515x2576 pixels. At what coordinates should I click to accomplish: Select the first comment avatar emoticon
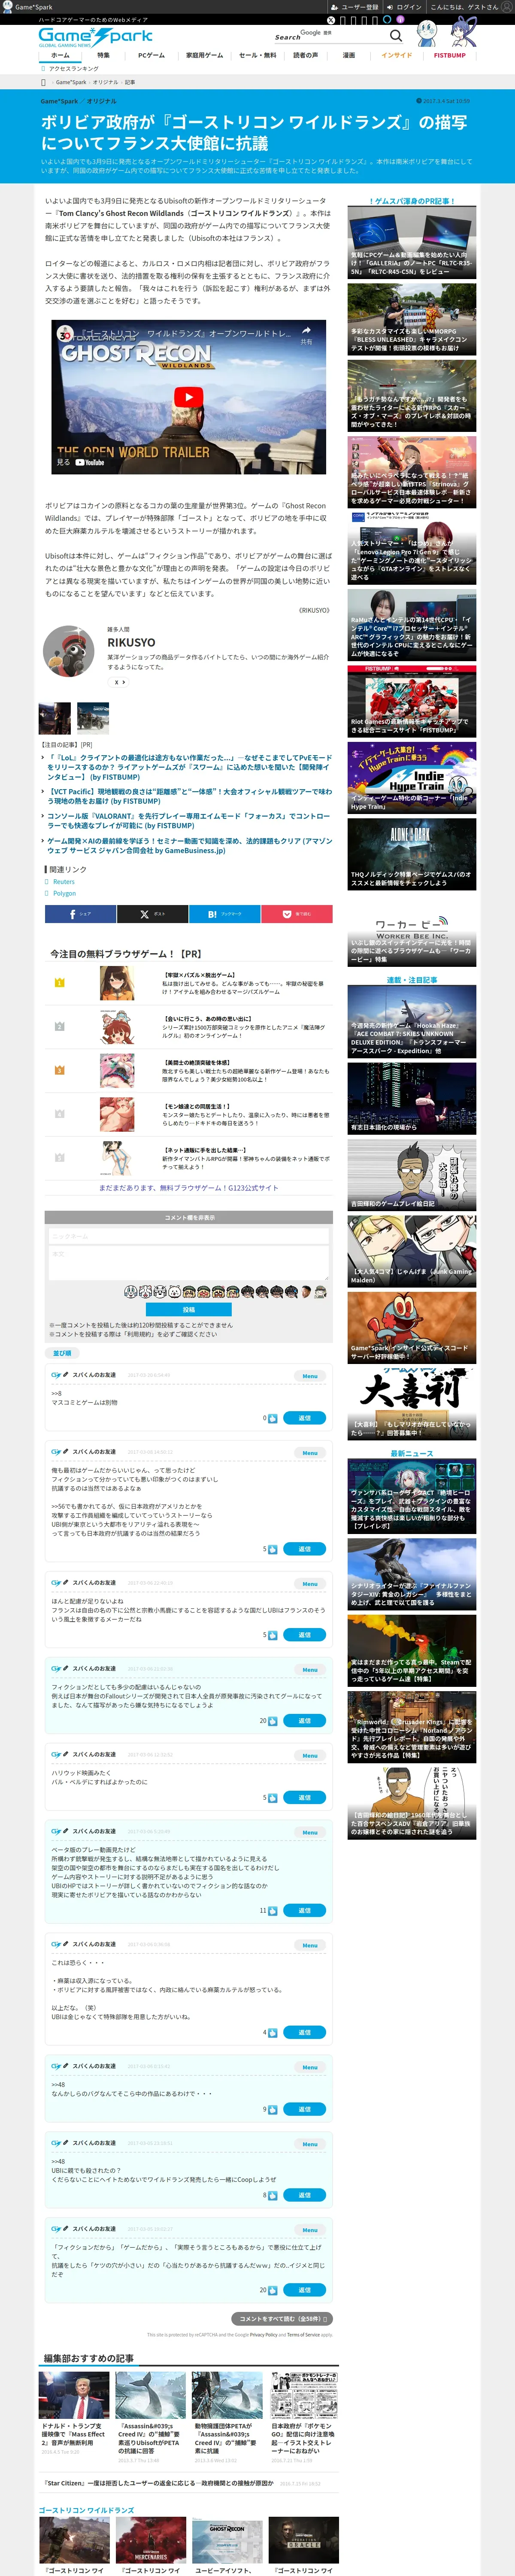pos(130,1292)
